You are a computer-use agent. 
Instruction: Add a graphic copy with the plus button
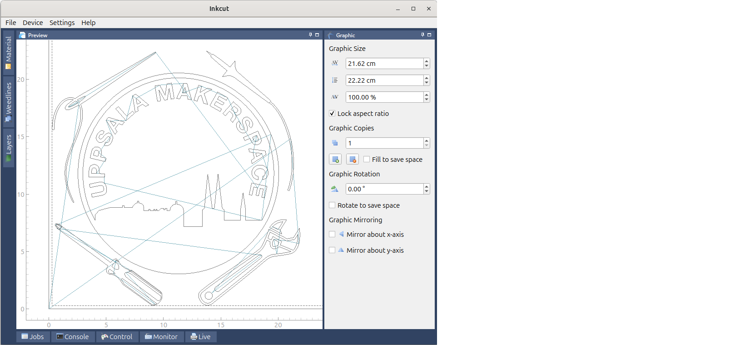[335, 159]
